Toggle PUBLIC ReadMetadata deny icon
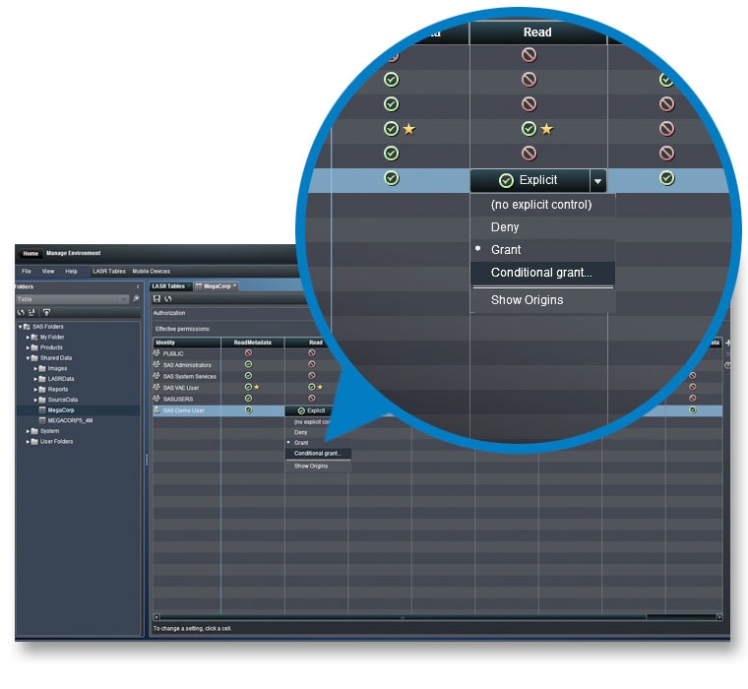The image size is (748, 689). [248, 353]
